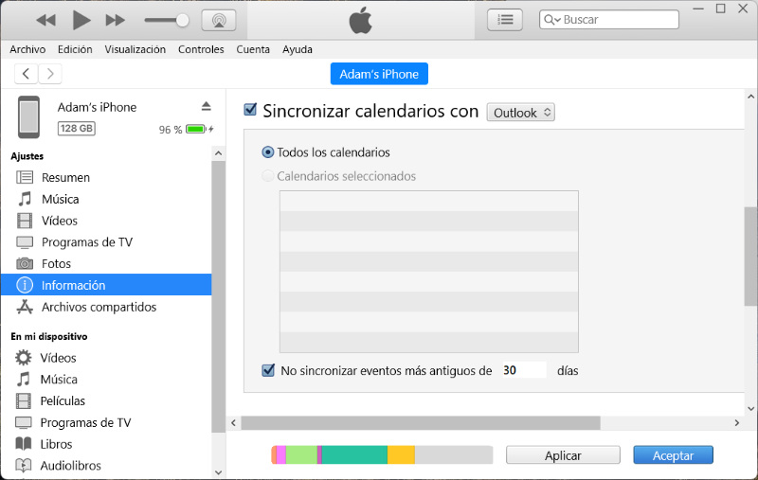The width and height of the screenshot is (758, 480).
Task: Open Vídeos under En mi dispositivo
Action: 106,358
